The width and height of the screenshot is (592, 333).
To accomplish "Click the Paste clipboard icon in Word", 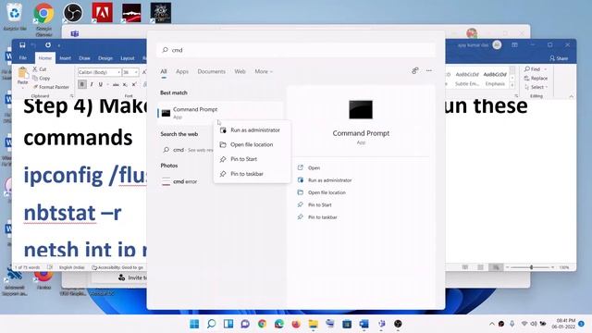I will 22,72.
